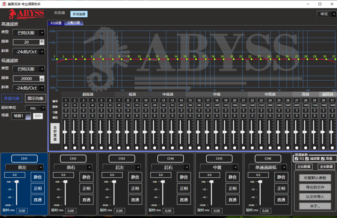Image resolution: width=337 pixels, height=218 pixels.
Task: Select the CH3 channel button
Action: point(122,159)
